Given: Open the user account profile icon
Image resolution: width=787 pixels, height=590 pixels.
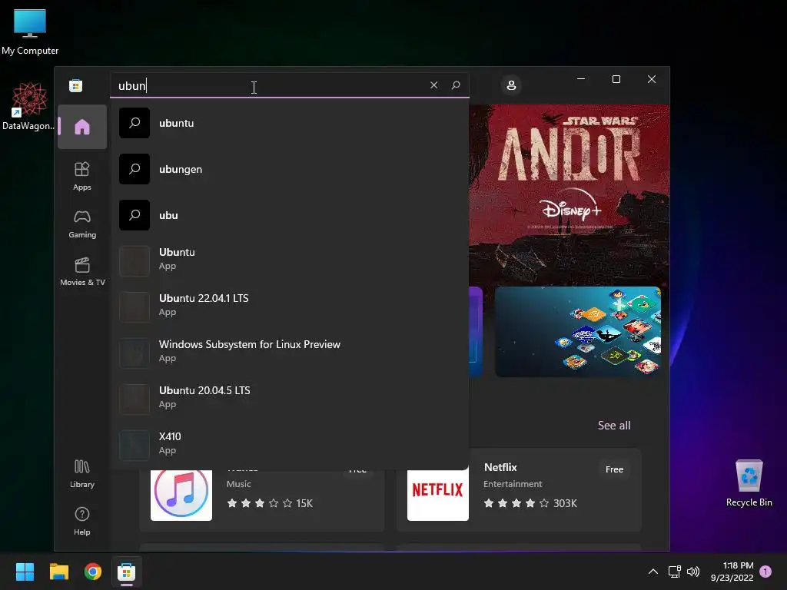Looking at the screenshot, I should pos(511,85).
